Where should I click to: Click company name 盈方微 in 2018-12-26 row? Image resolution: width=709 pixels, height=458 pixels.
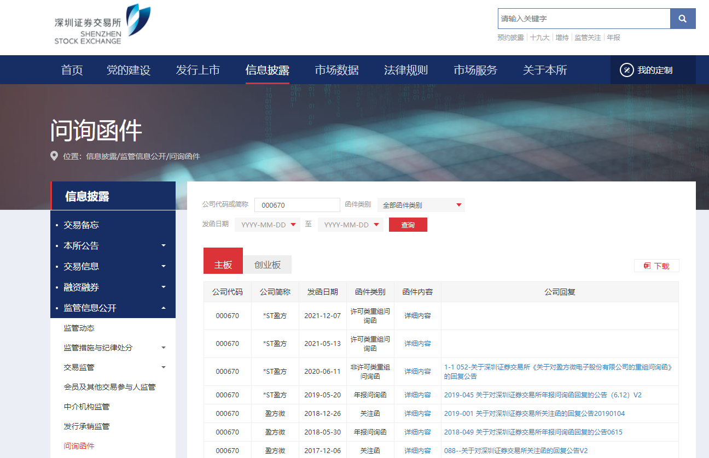coord(275,414)
